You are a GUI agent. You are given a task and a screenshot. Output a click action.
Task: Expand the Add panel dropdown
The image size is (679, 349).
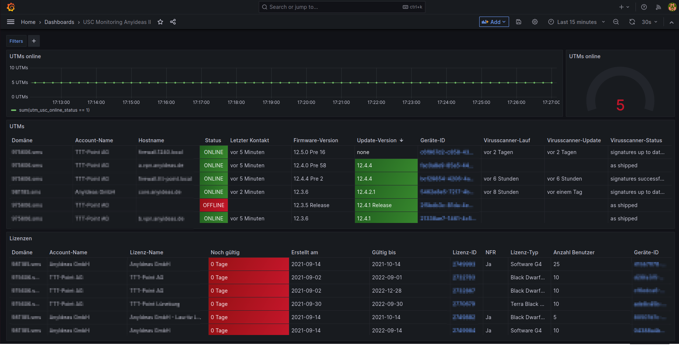tap(494, 22)
